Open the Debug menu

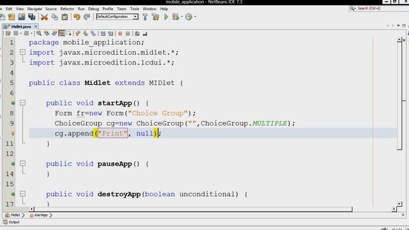(93, 9)
